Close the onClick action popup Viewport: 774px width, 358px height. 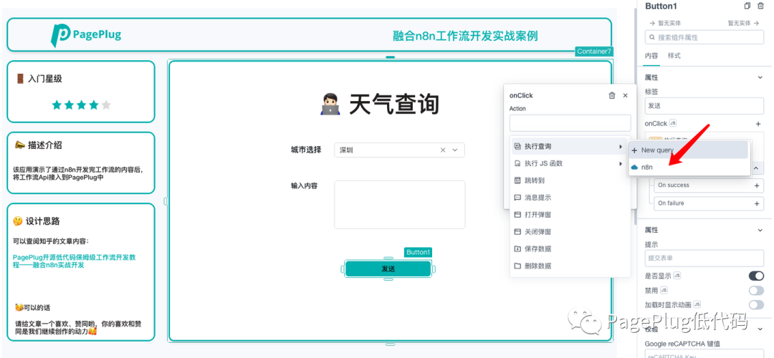click(626, 96)
